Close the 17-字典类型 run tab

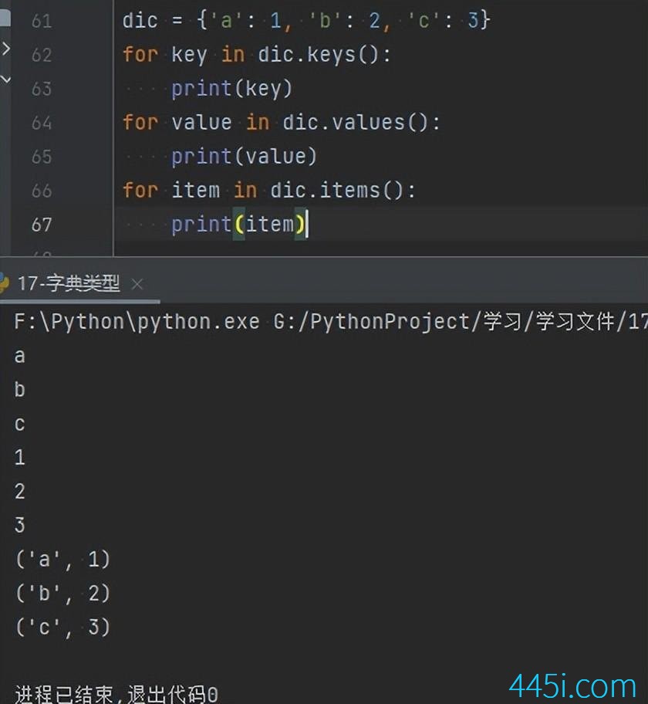click(x=137, y=284)
